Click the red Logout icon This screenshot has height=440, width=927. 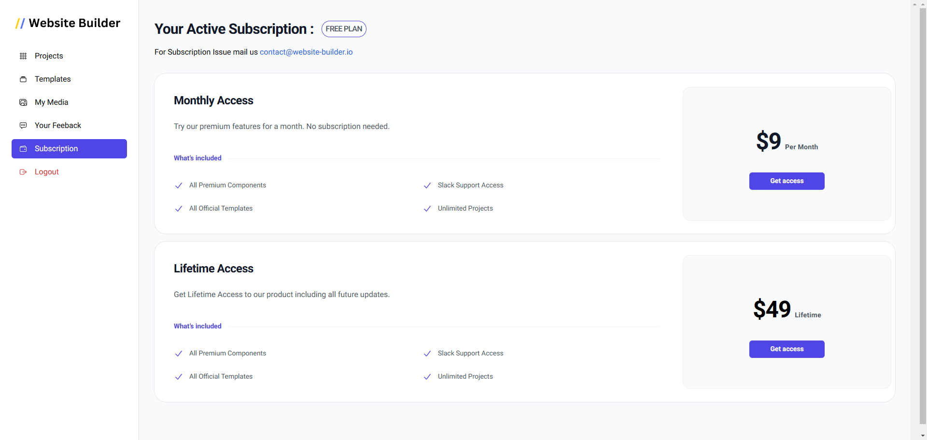(x=23, y=172)
